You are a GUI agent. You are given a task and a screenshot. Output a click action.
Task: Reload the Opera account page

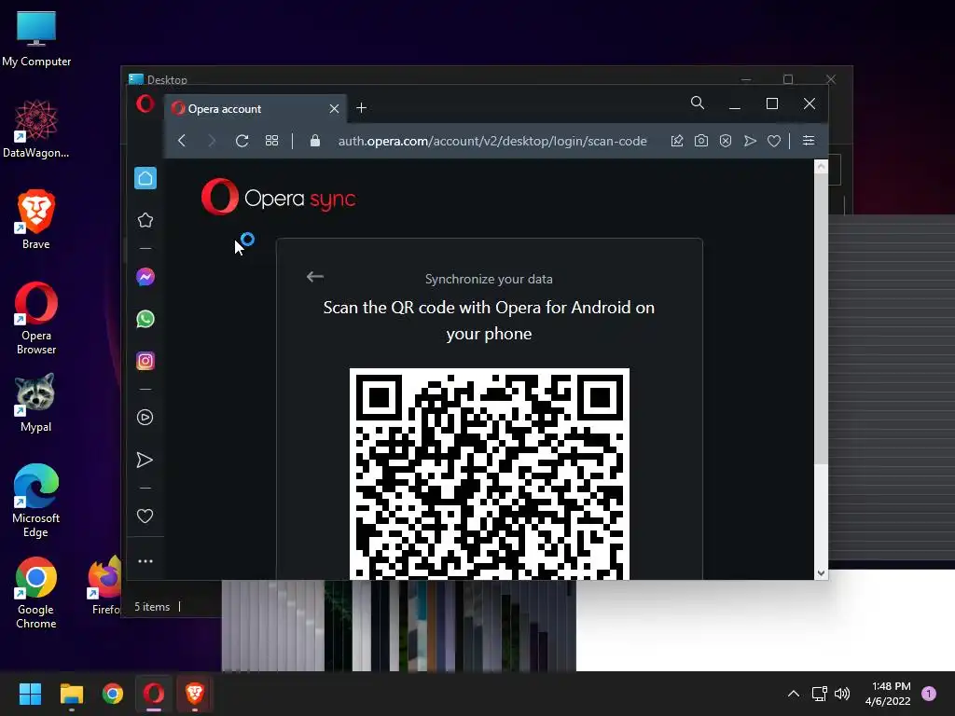[242, 141]
